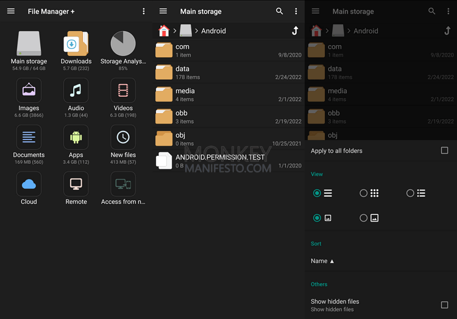Open Remote connection icon

[76, 184]
